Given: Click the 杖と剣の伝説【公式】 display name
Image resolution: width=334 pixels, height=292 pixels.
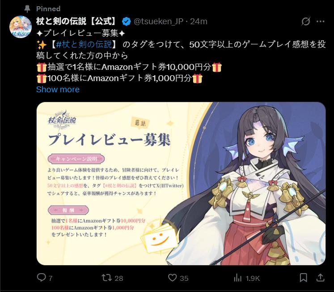Looking at the screenshot, I should (77, 21).
